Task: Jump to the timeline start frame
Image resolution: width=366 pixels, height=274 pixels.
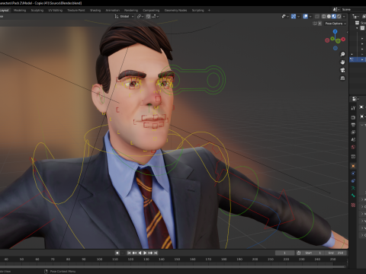Action: tap(129, 253)
